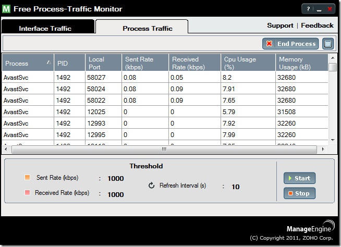Image resolution: width=341 pixels, height=247 pixels.
Task: Click the Refresh Interval value 10
Action: 236,187
